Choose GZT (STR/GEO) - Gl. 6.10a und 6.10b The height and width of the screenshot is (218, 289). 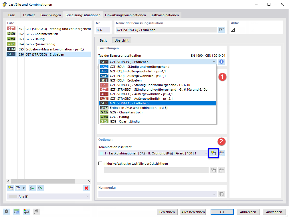[158, 89]
